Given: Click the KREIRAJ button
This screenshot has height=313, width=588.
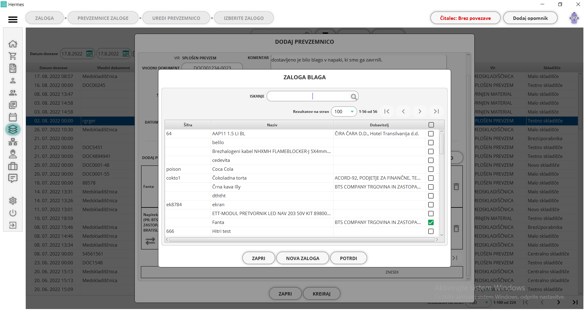Looking at the screenshot, I should pos(322,294).
